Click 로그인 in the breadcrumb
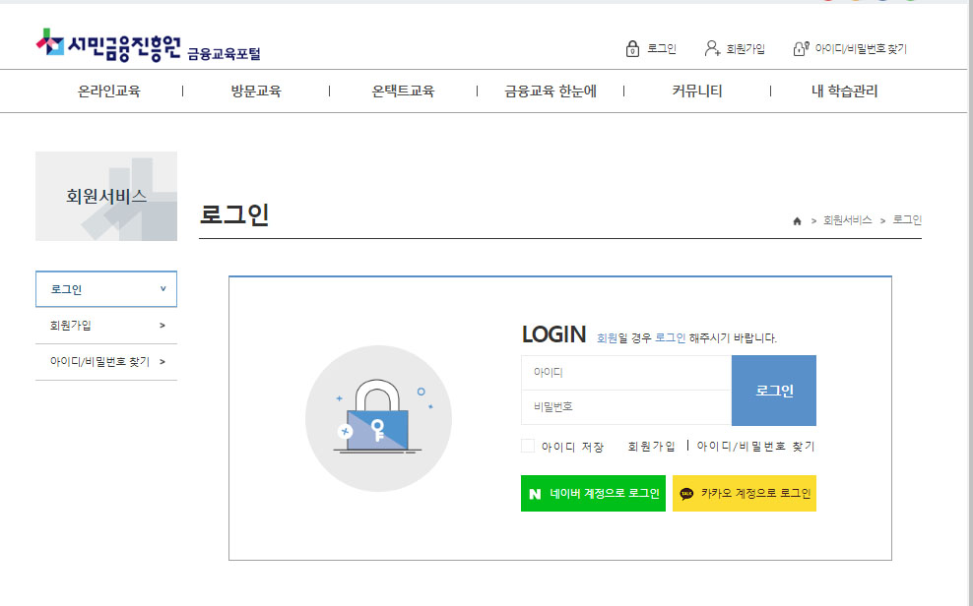973x606 pixels. 907,220
